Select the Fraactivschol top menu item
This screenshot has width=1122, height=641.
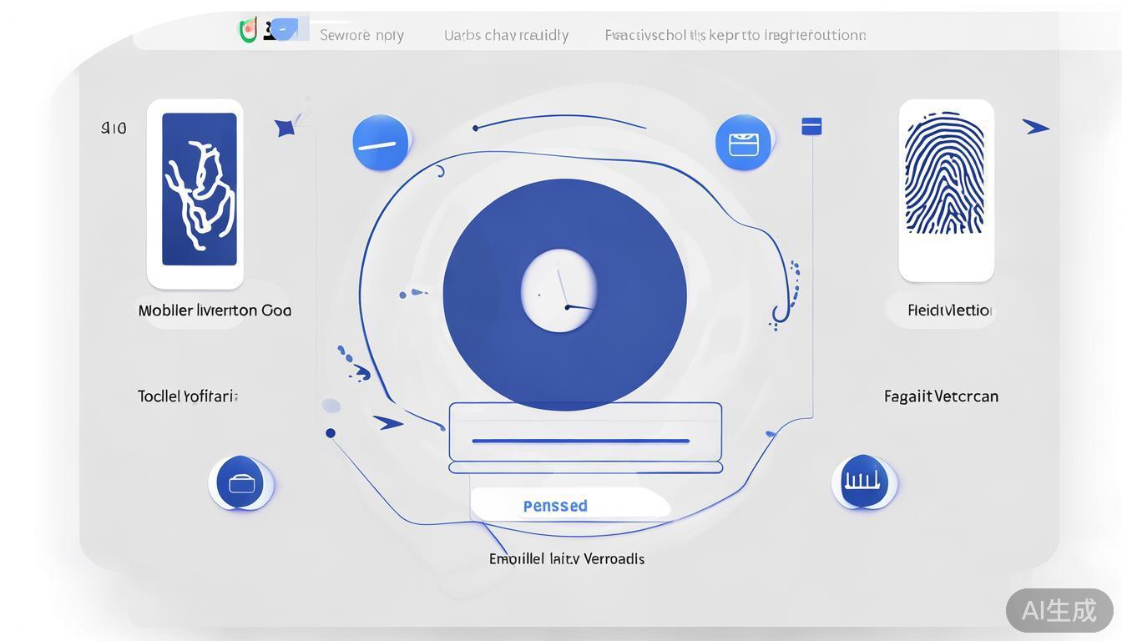tap(735, 35)
